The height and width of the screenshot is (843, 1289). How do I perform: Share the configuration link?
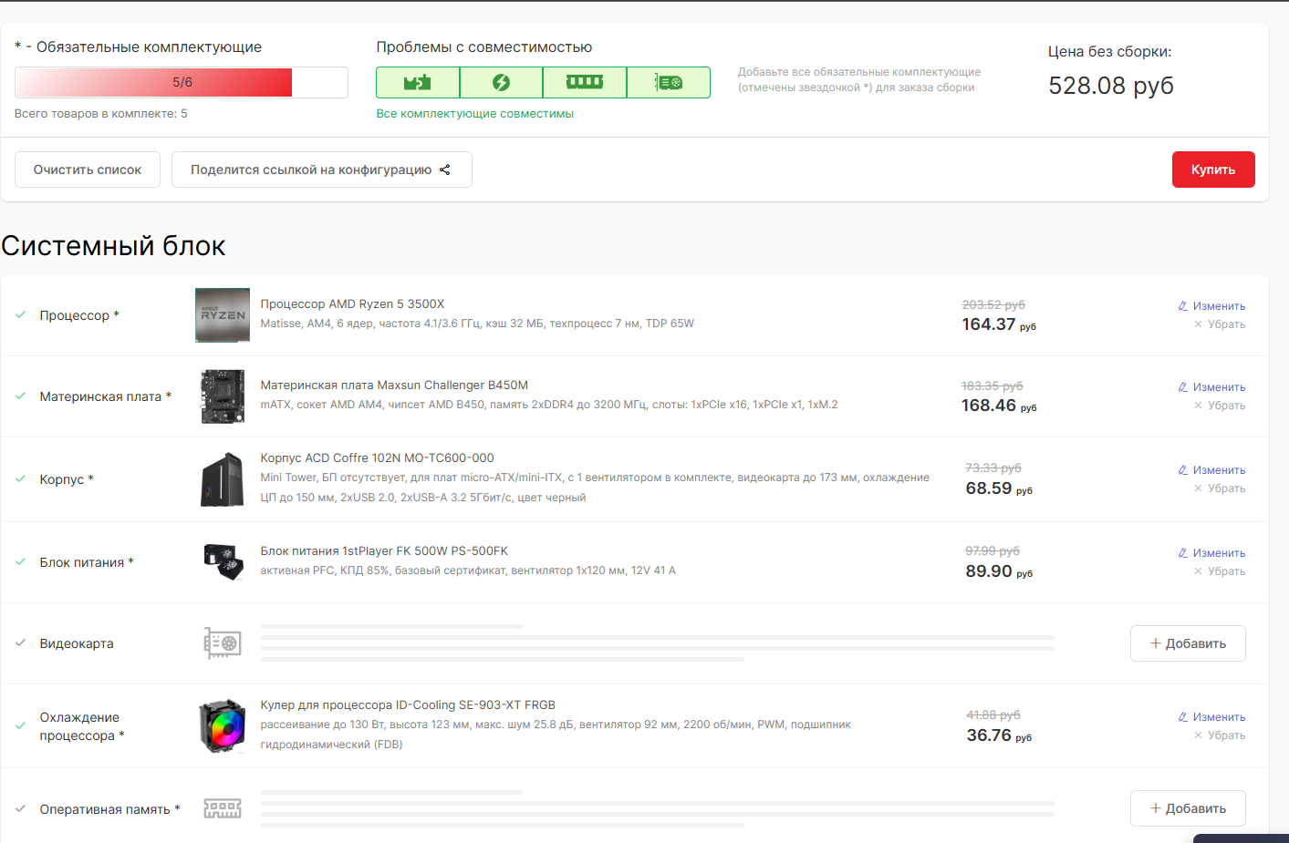[x=322, y=170]
